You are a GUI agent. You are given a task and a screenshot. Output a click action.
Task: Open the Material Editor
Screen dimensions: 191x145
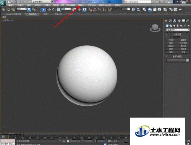point(165,10)
